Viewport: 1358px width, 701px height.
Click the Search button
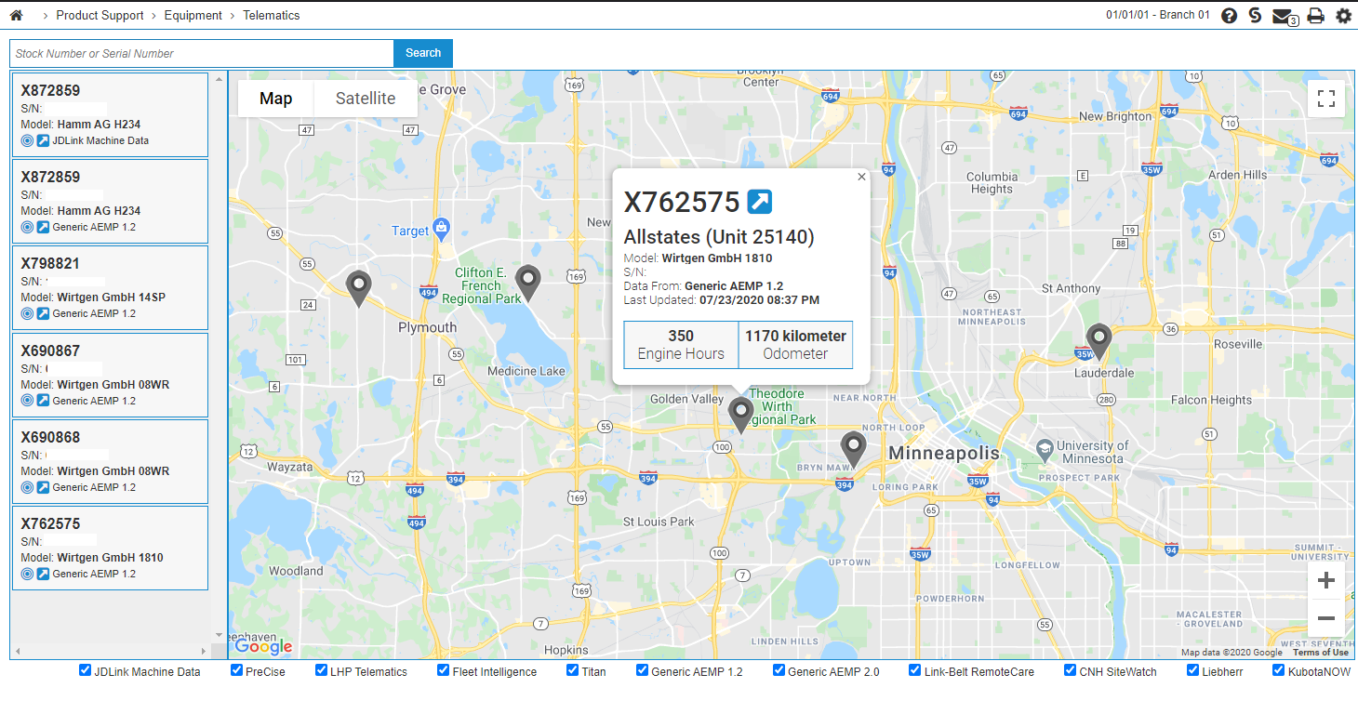click(423, 53)
